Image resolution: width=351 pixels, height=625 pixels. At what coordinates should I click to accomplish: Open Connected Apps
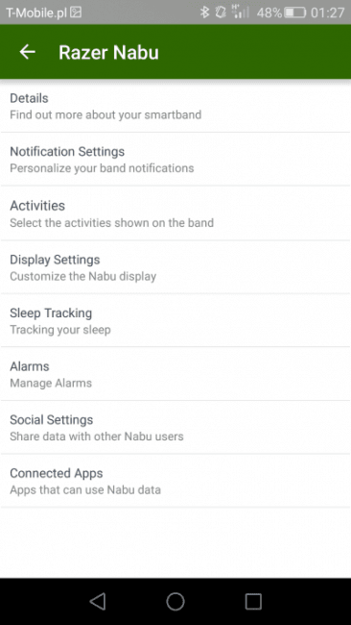coord(175,481)
